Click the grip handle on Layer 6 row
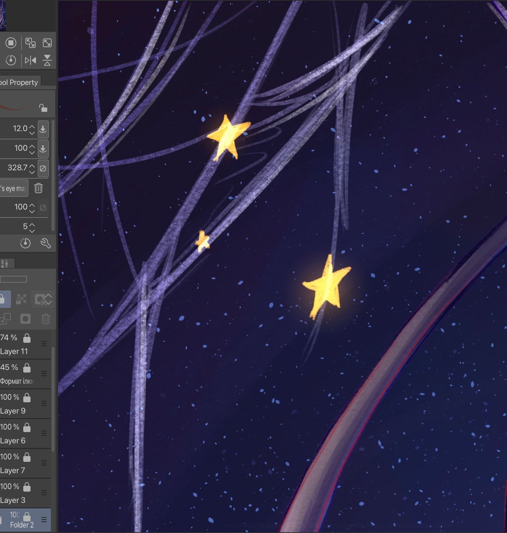The height and width of the screenshot is (533, 507). coord(44,433)
